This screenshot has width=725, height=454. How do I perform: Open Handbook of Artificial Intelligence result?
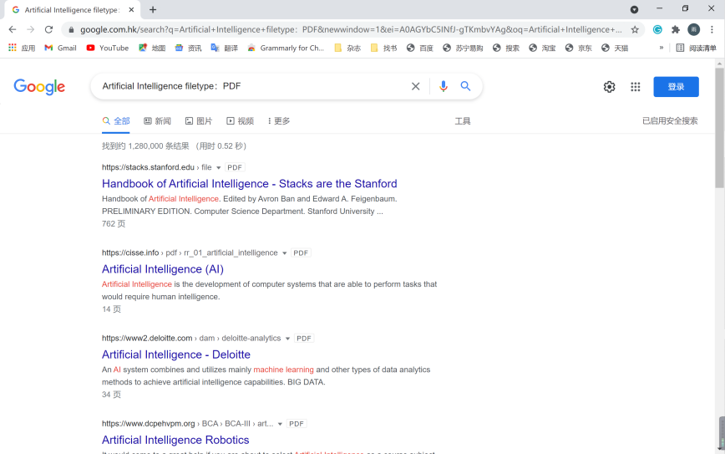(249, 184)
